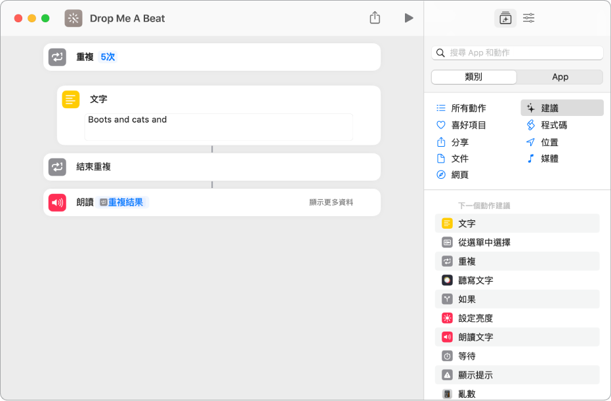The width and height of the screenshot is (611, 401).
Task: Select the 結束重複 action block
Action: point(212,167)
